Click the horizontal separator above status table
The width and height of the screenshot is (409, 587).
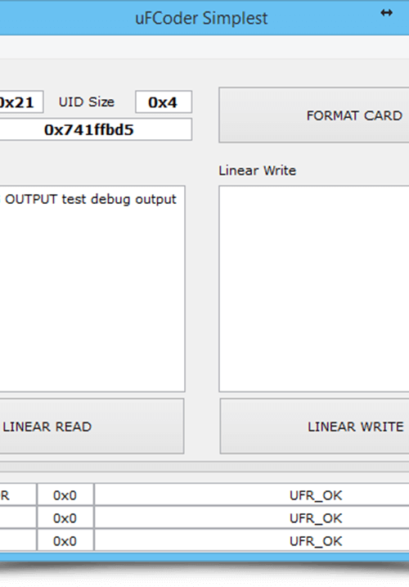pos(204,467)
